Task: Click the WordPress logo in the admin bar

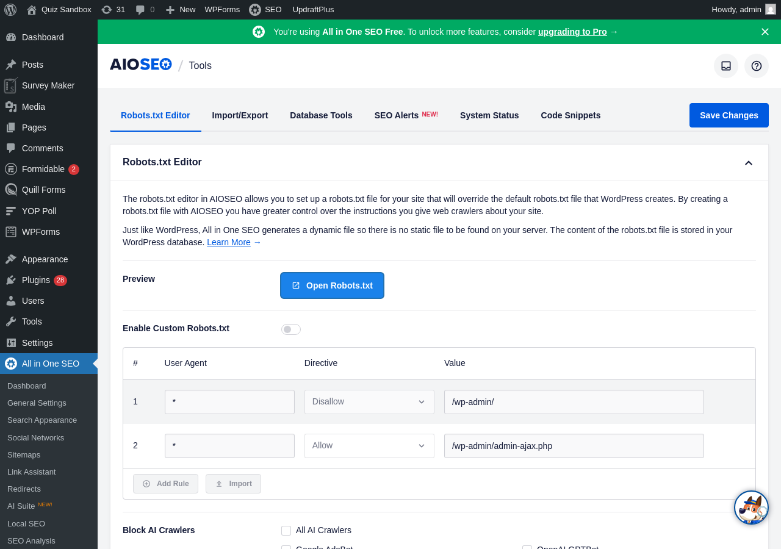Action: [x=10, y=10]
